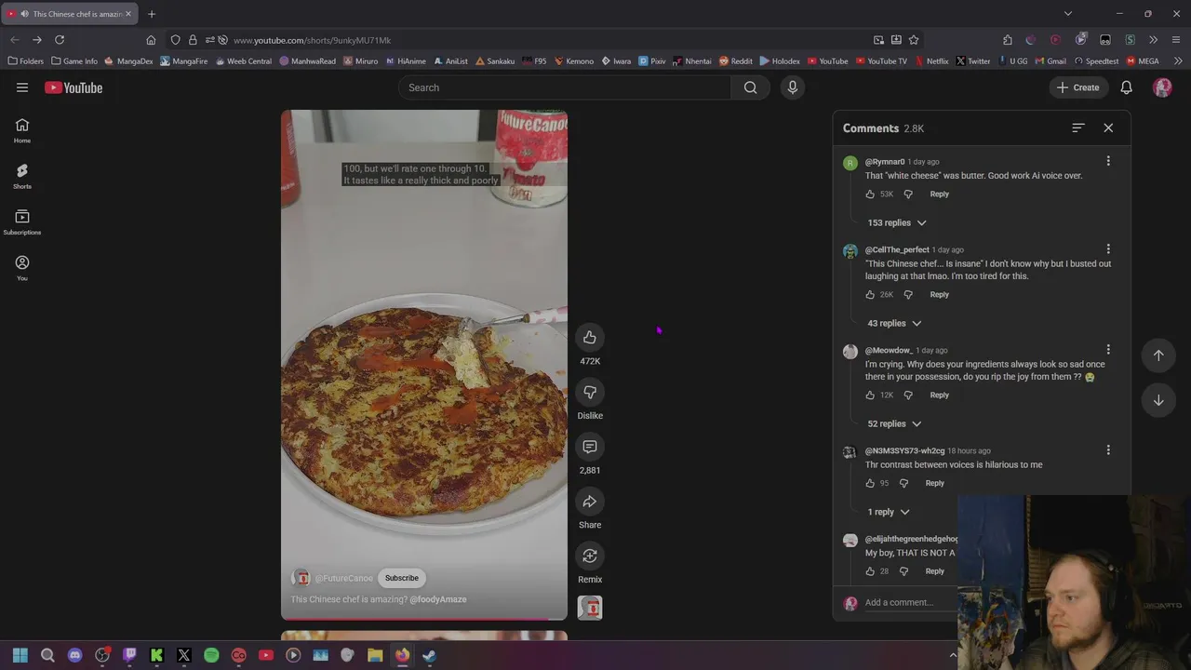Go to the next Short with the down arrow
The image size is (1191, 670).
(x=1158, y=400)
